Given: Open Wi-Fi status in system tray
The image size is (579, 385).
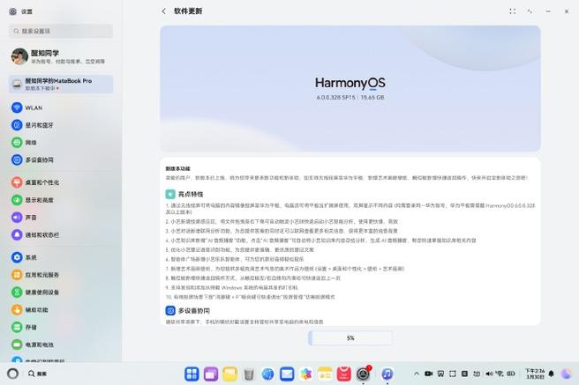Looking at the screenshot, I should click(x=500, y=374).
